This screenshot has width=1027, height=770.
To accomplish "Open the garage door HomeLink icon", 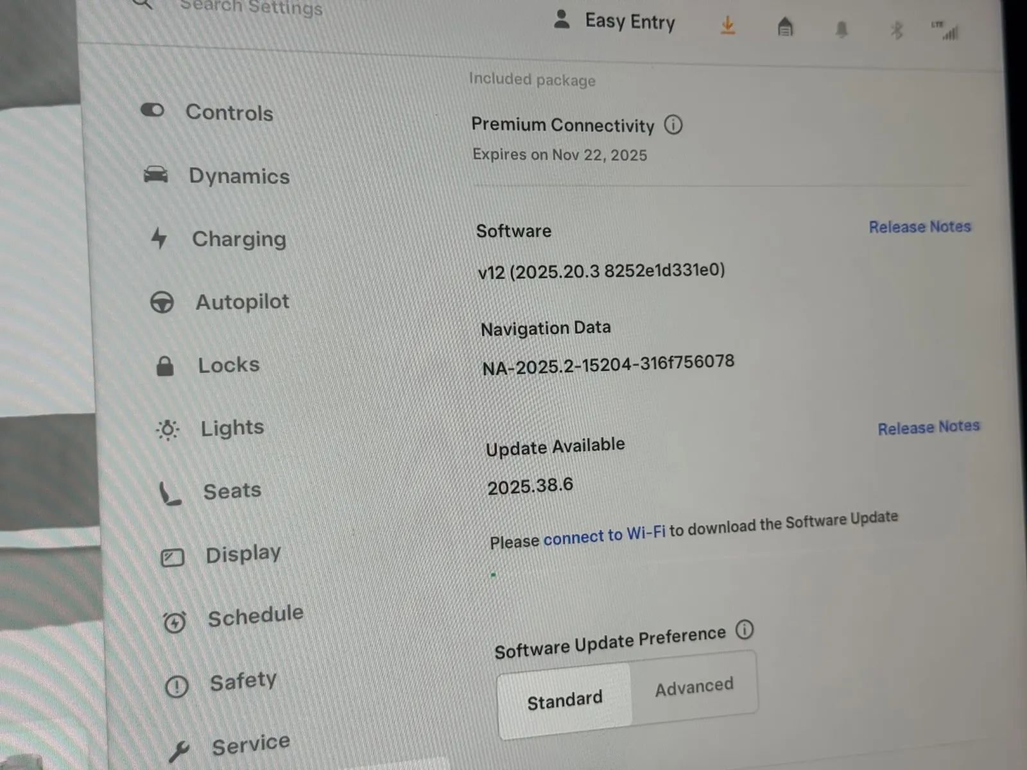I will click(x=785, y=28).
